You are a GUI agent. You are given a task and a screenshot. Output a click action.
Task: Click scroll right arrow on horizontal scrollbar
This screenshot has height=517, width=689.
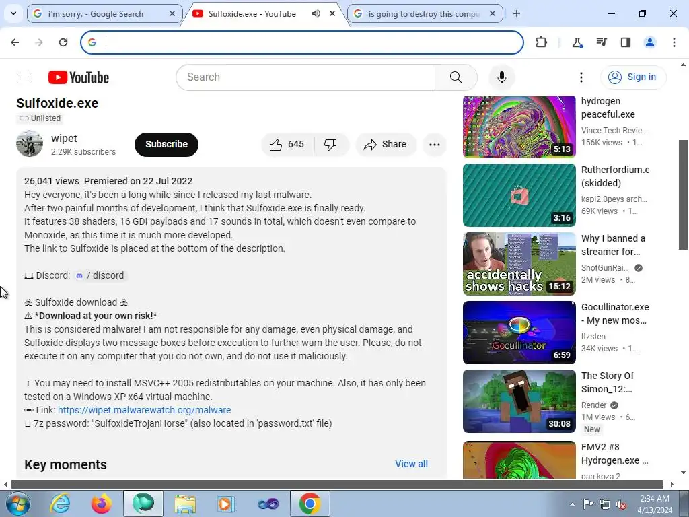672,485
